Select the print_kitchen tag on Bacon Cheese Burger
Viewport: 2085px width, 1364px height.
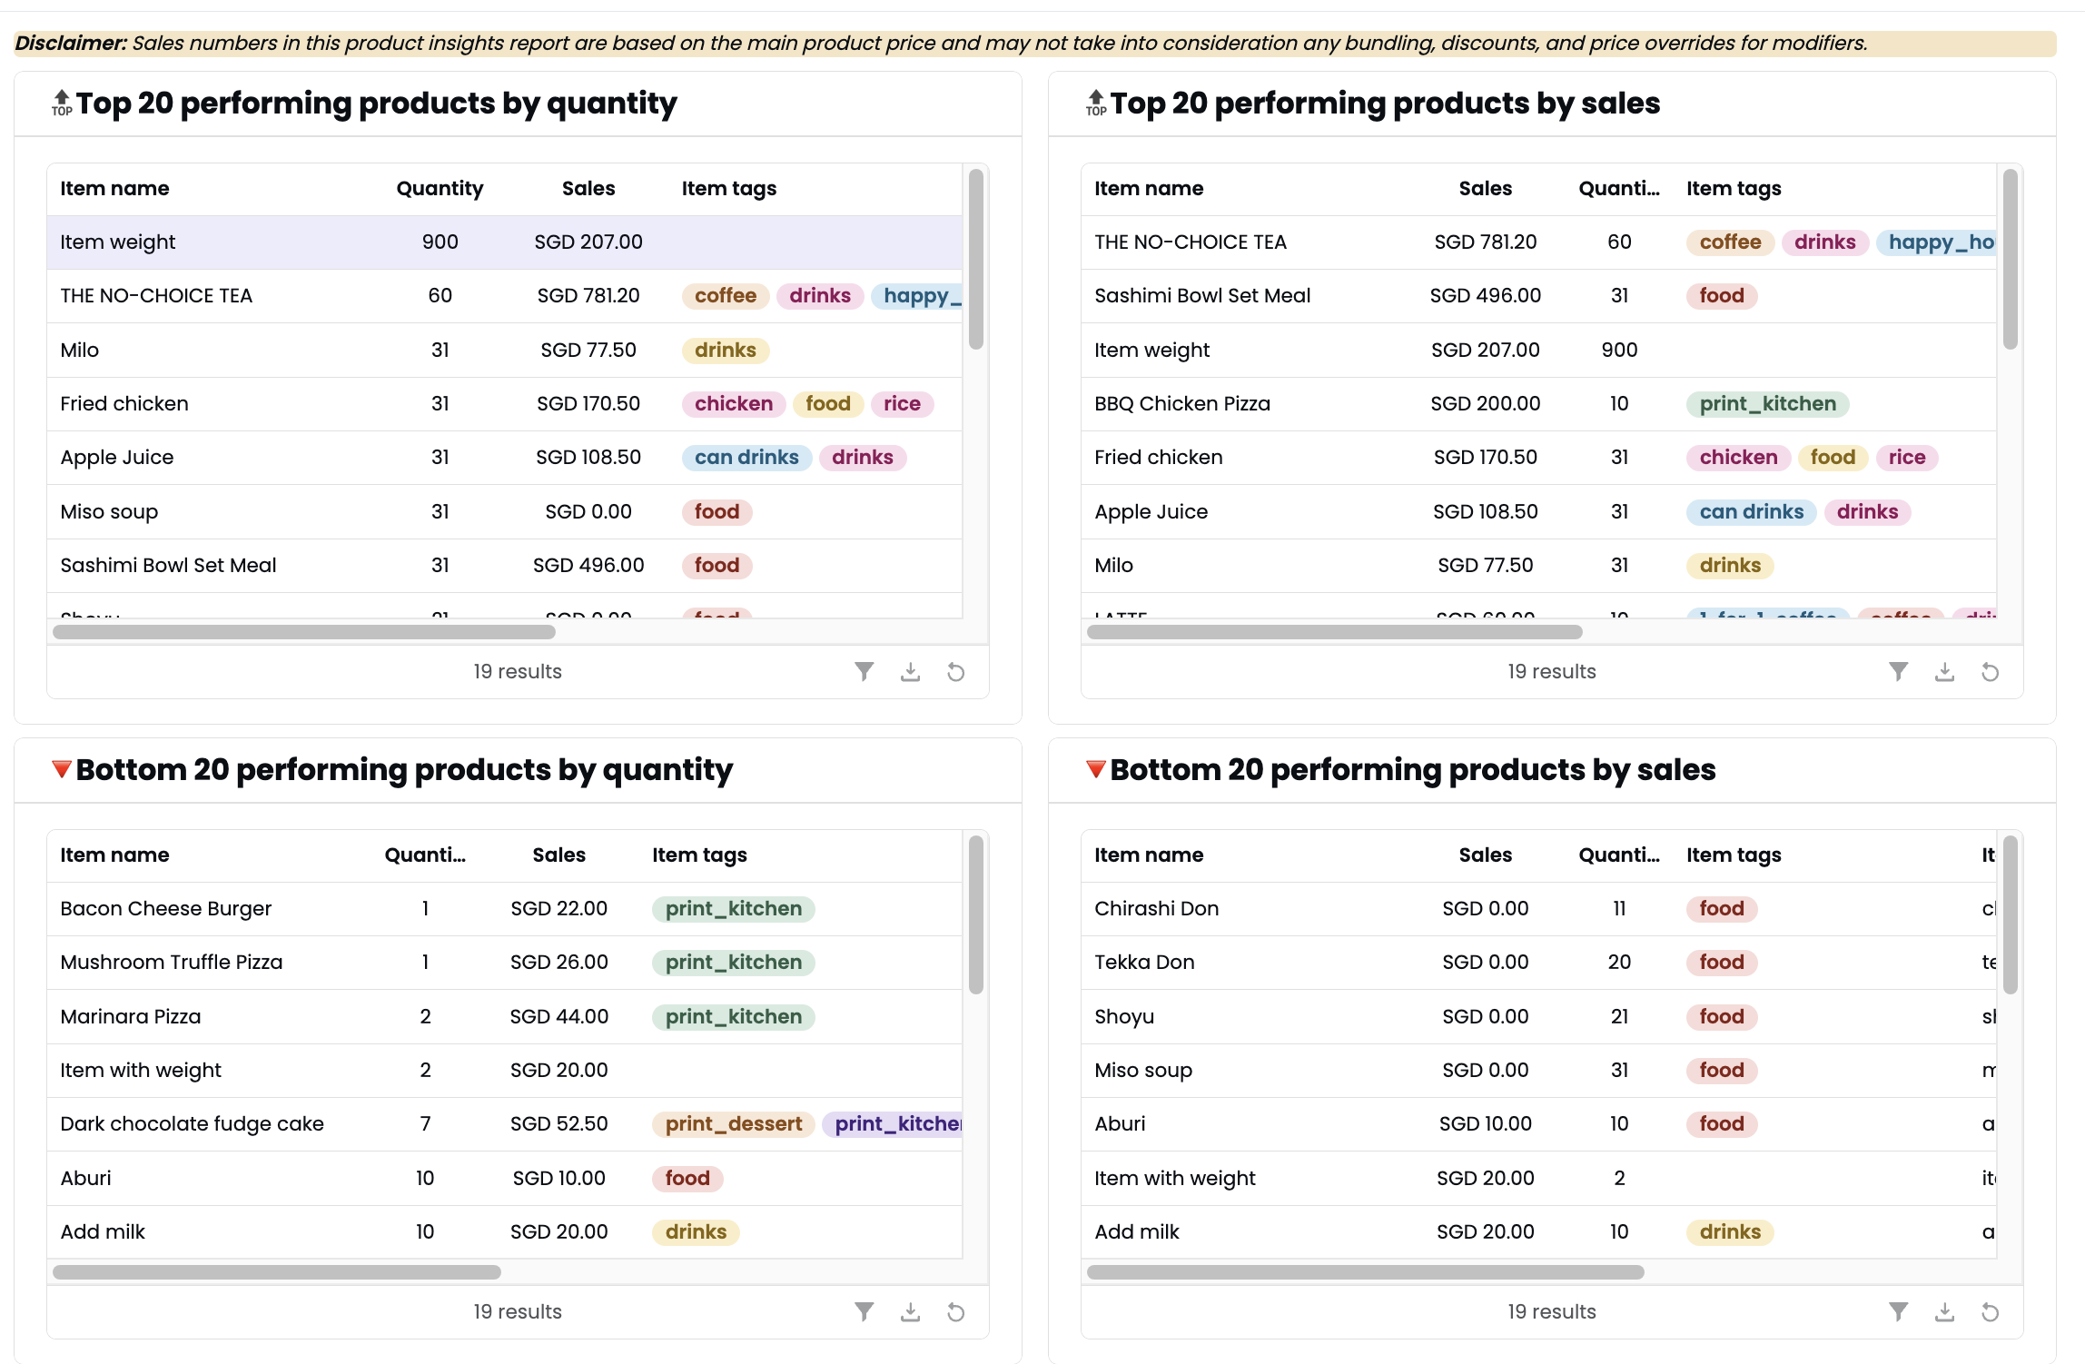pos(733,908)
